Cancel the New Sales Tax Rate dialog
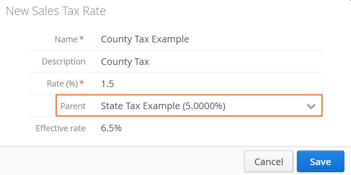351x175 pixels. (x=269, y=161)
